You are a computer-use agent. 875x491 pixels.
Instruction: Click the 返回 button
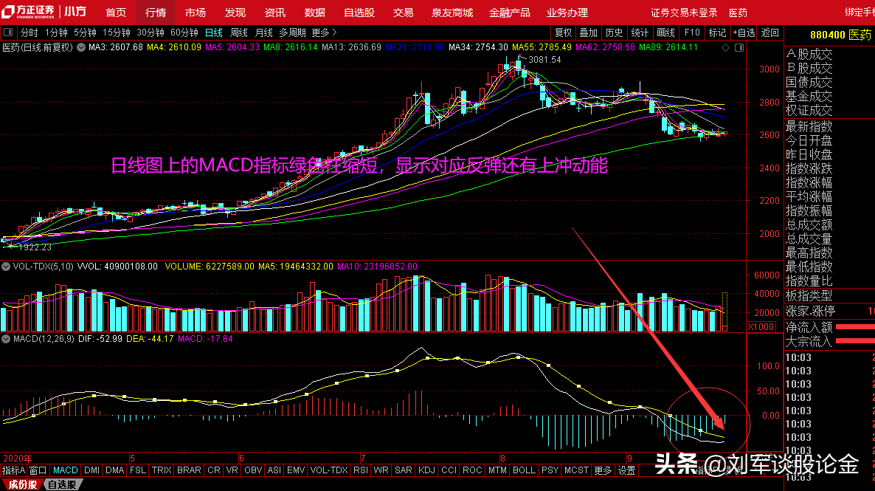coord(770,33)
